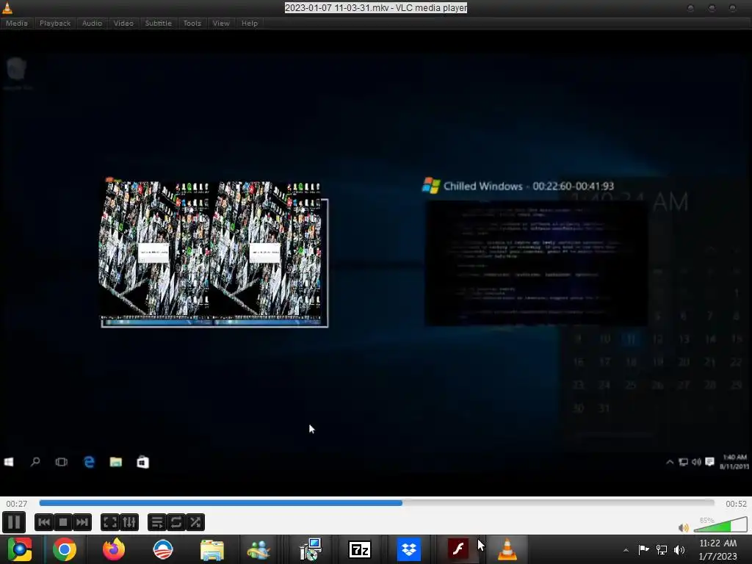Image resolution: width=752 pixels, height=564 pixels.
Task: Open the Playback menu
Action: (x=55, y=23)
